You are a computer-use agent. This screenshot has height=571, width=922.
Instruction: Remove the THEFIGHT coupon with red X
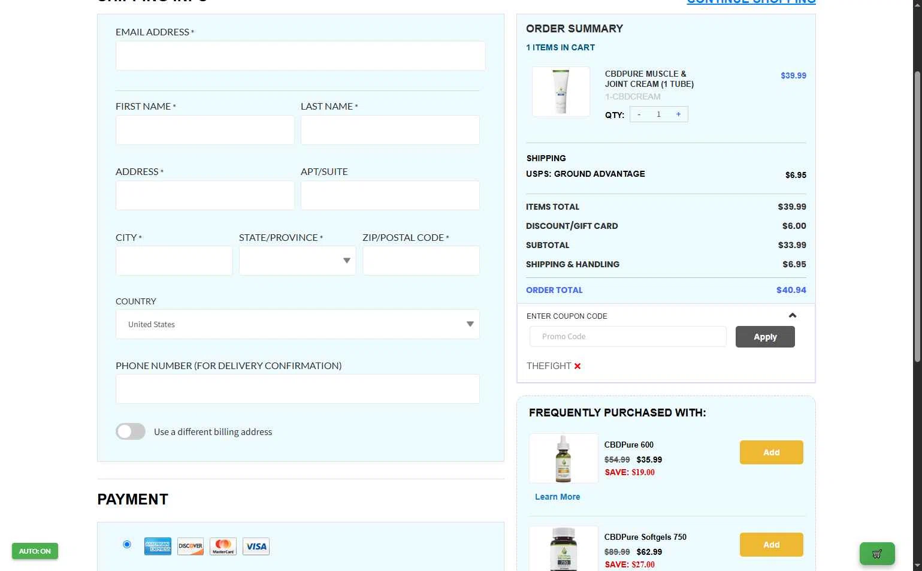click(x=578, y=366)
